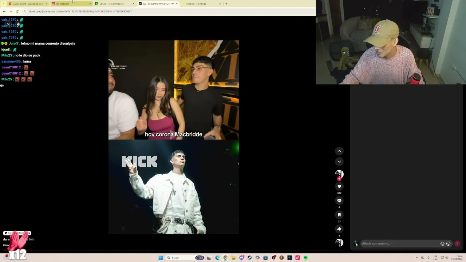466x262 pixels.
Task: Expand the tab search dropdown
Action: point(4,4)
